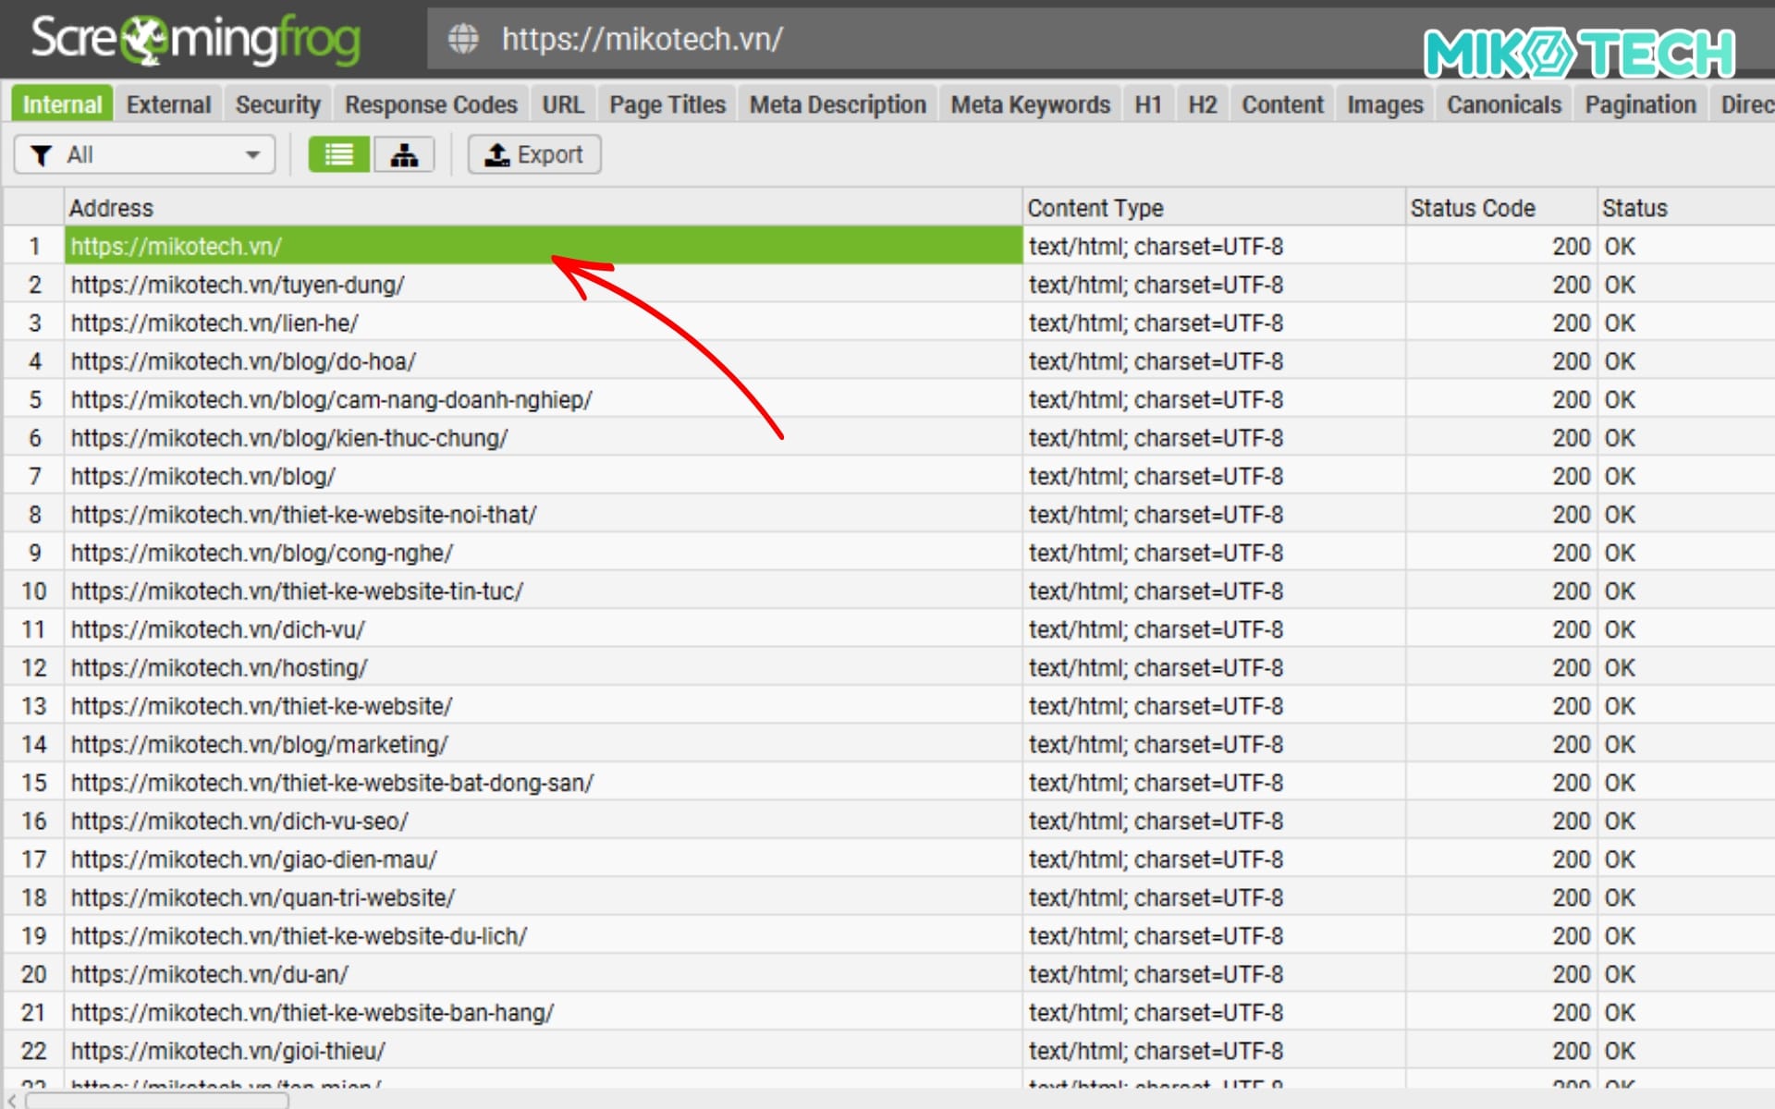Go to the Images tab
Viewport: 1775px width, 1109px height.
click(x=1384, y=104)
